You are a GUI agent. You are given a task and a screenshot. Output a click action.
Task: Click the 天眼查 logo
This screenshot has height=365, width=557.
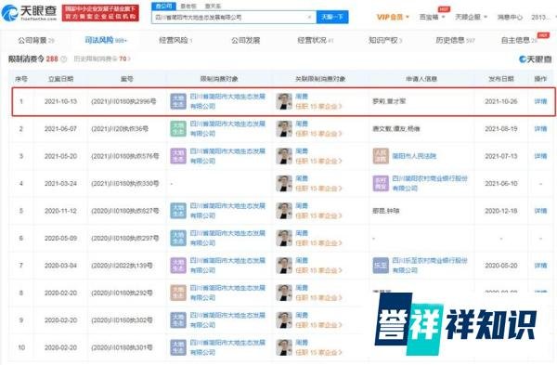[x=29, y=12]
